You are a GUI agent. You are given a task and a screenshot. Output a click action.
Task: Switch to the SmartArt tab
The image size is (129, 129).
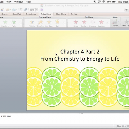click(17, 14)
